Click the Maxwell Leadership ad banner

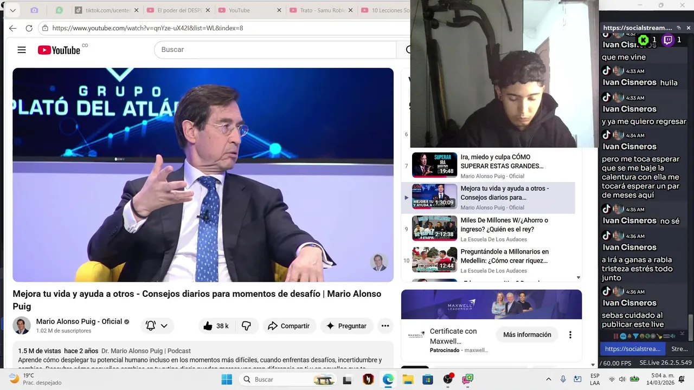click(491, 304)
